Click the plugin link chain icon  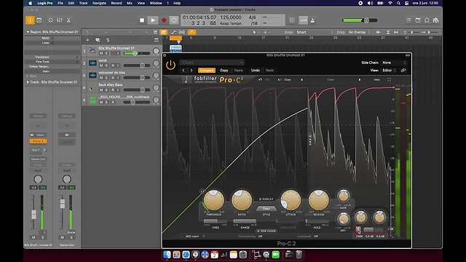pyautogui.click(x=403, y=71)
